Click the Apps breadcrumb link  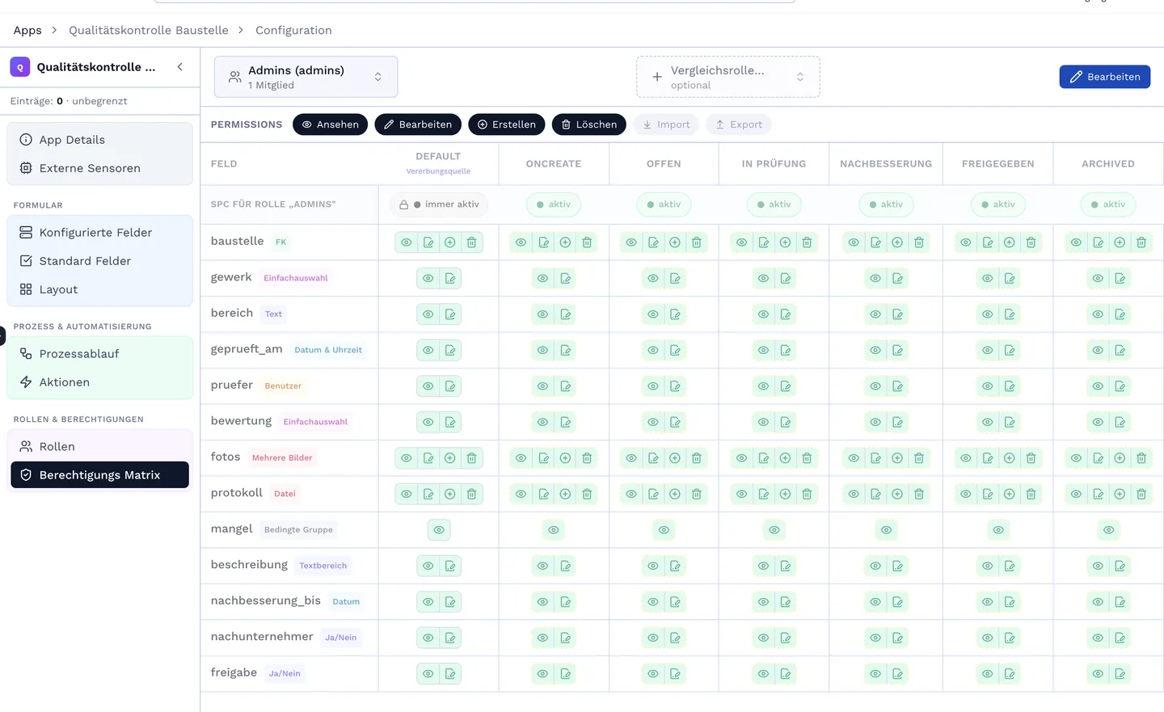click(27, 31)
